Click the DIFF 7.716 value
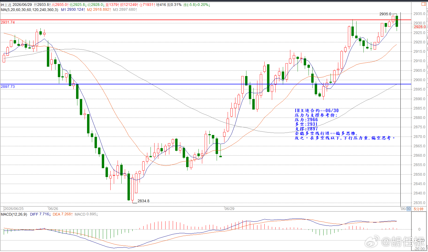Viewport: 428px width, 252px height. (40, 214)
